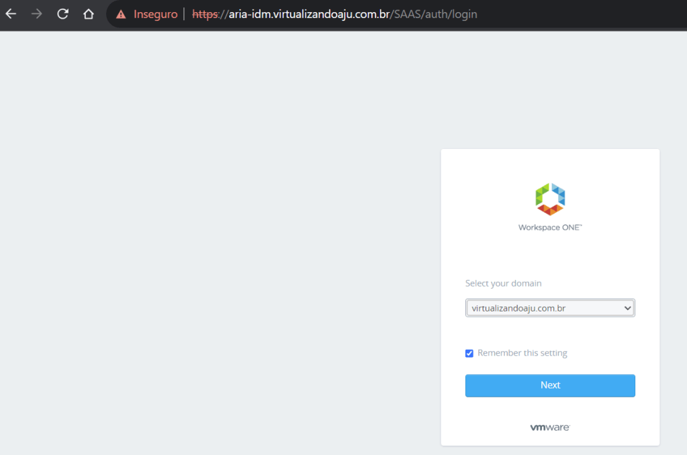Open site info via the Inseguro label

(x=155, y=14)
